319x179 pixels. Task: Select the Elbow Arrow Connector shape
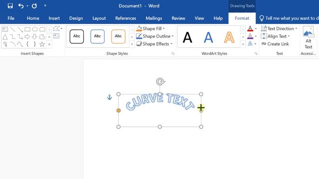pyautogui.click(x=20, y=37)
